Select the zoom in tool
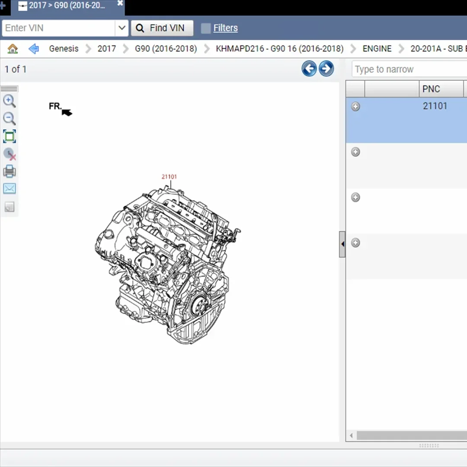This screenshot has width=467, height=467. [9, 101]
